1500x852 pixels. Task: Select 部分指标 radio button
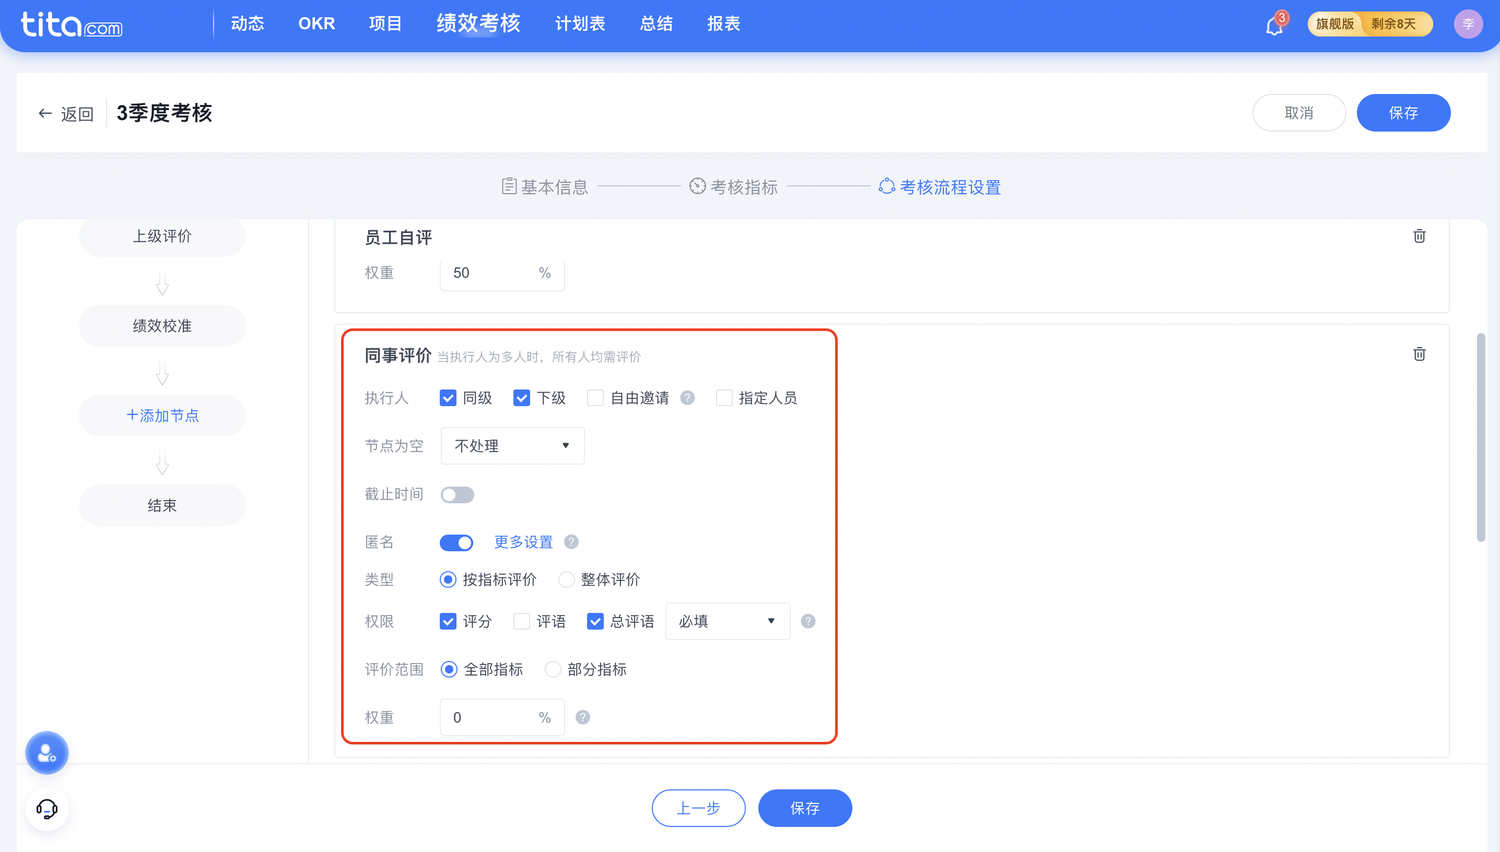(553, 669)
